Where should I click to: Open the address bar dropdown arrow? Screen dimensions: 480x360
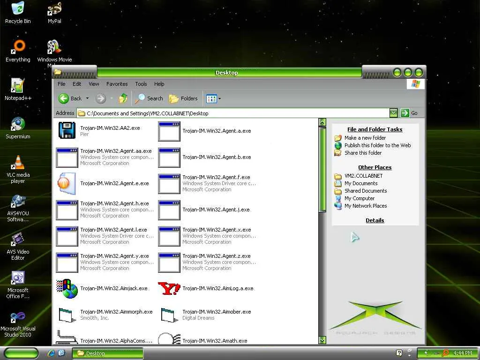tap(393, 113)
